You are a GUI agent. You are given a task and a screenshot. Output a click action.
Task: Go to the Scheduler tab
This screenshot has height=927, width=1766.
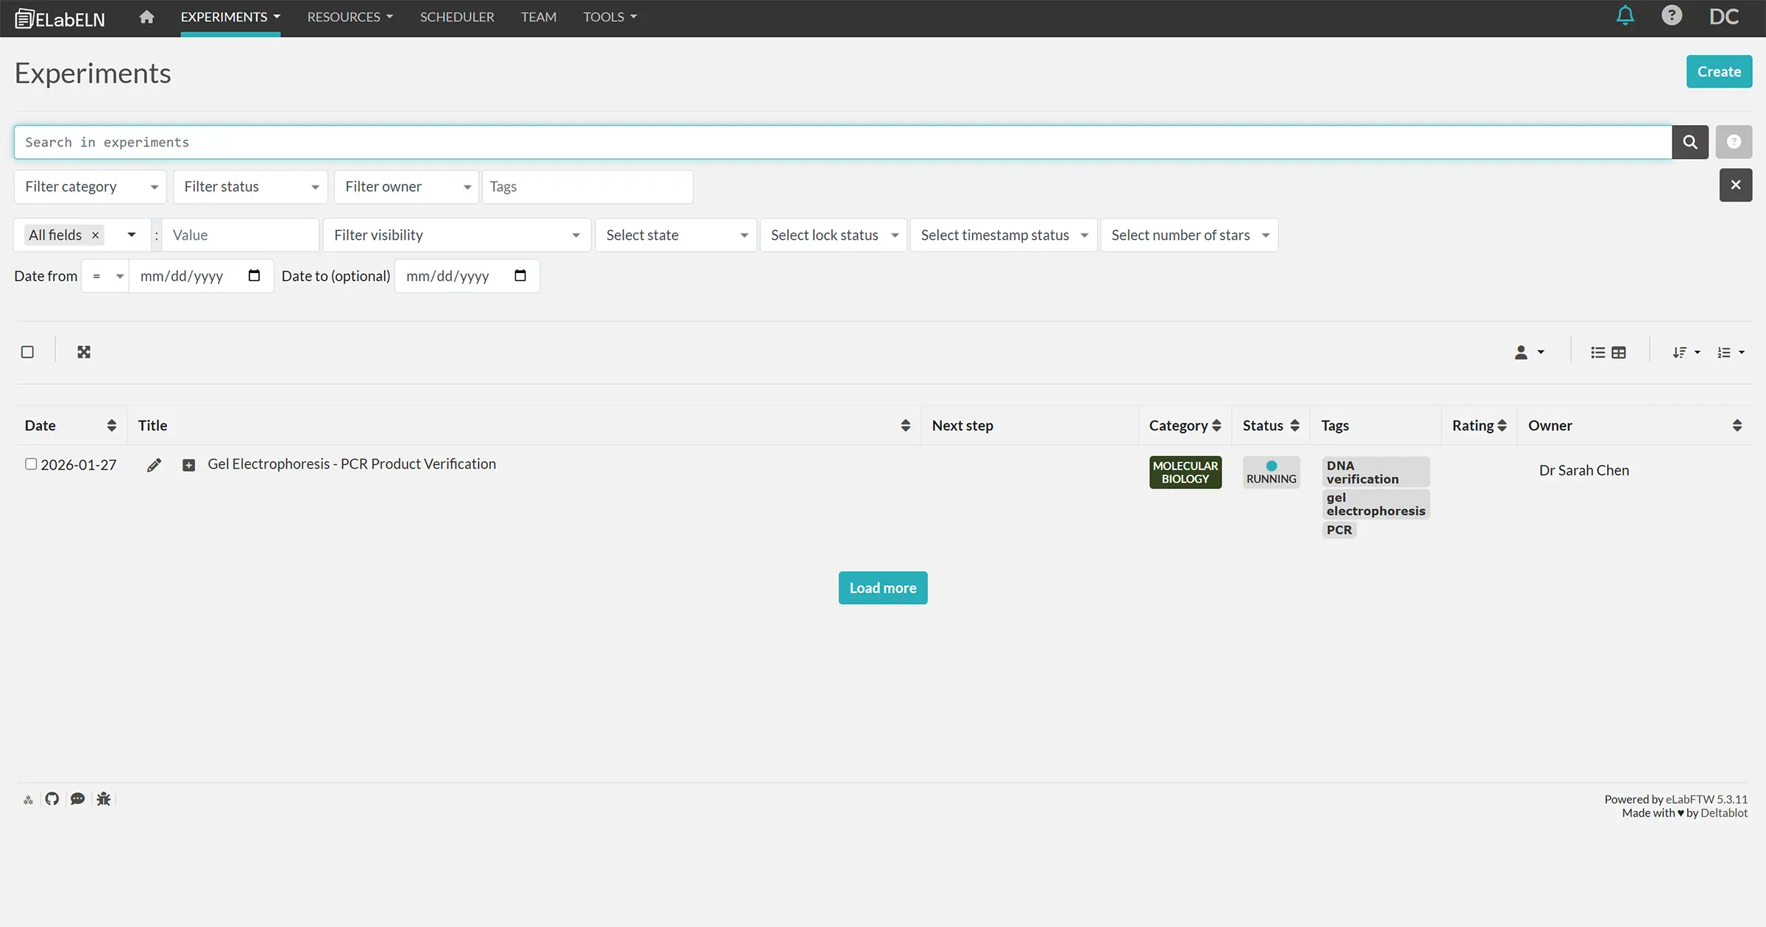pyautogui.click(x=457, y=17)
